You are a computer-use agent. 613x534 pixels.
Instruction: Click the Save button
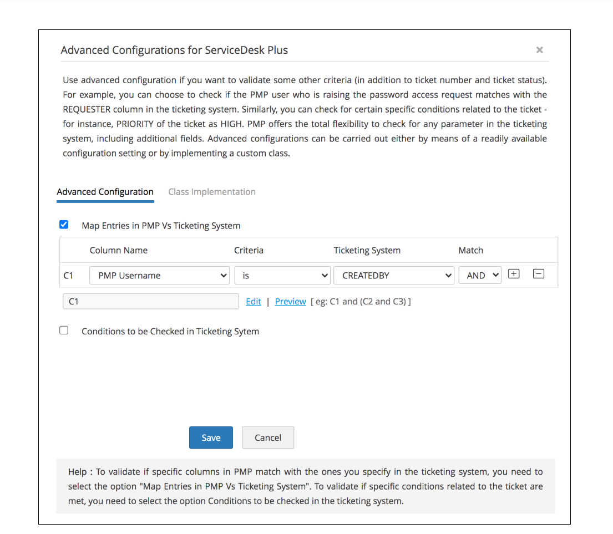point(211,438)
